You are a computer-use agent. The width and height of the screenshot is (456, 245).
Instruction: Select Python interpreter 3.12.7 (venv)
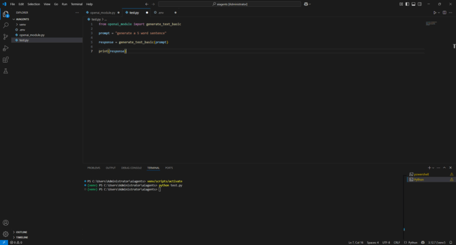[x=436, y=242]
